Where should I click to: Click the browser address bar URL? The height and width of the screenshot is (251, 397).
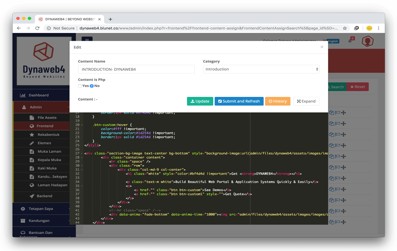pos(208,28)
